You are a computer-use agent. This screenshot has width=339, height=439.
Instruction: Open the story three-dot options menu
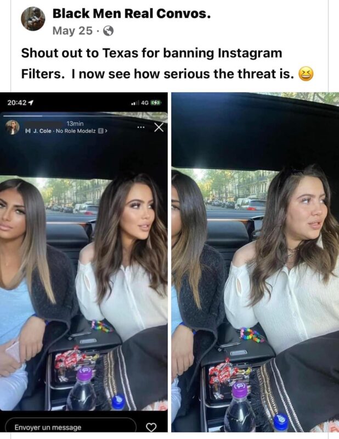(141, 127)
